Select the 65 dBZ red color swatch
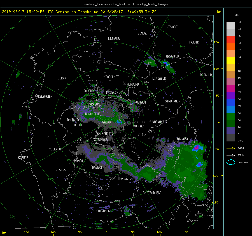The width and height of the screenshot is (252, 236). (x=231, y=39)
